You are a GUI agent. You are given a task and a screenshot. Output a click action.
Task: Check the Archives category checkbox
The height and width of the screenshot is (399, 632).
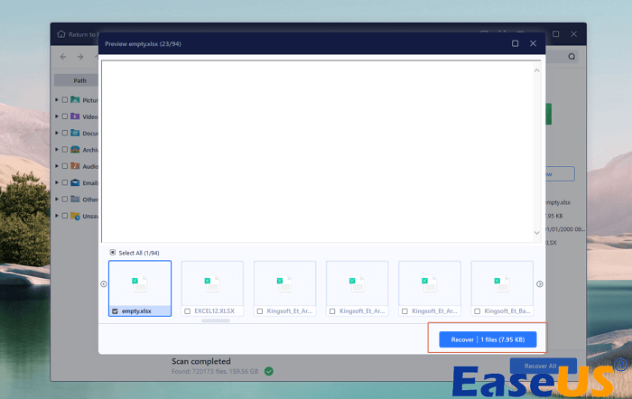click(x=65, y=149)
